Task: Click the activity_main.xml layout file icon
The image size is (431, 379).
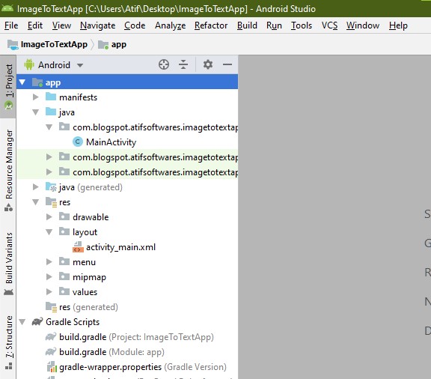Action: click(78, 247)
